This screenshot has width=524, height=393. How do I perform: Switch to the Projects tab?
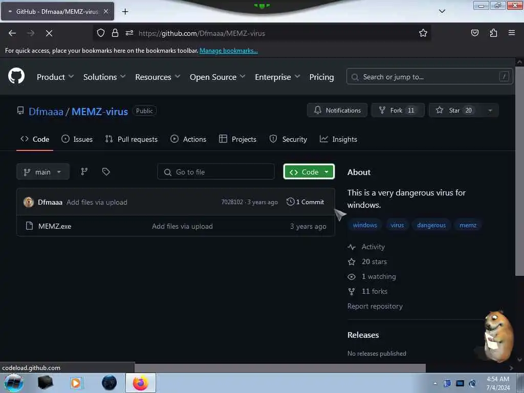pyautogui.click(x=237, y=139)
